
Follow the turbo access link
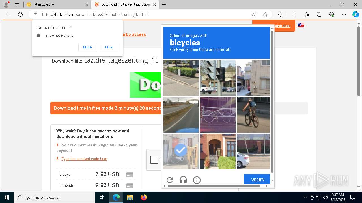coord(134,34)
